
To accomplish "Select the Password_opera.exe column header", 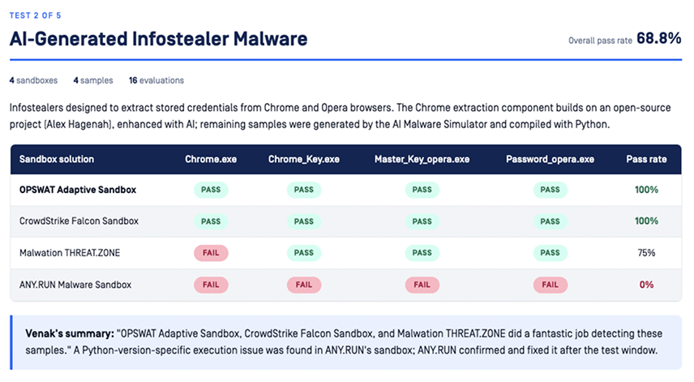I will pyautogui.click(x=550, y=159).
